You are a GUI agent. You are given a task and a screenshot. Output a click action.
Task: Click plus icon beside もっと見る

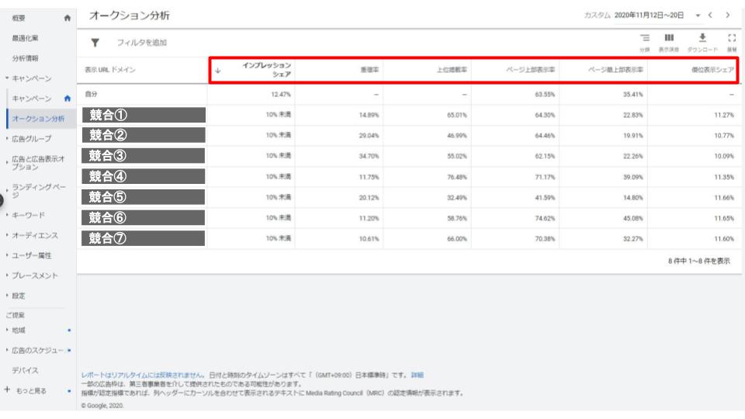pos(7,390)
